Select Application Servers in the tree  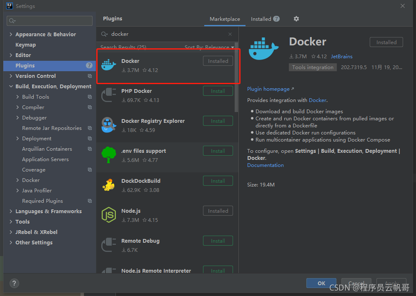click(45, 159)
